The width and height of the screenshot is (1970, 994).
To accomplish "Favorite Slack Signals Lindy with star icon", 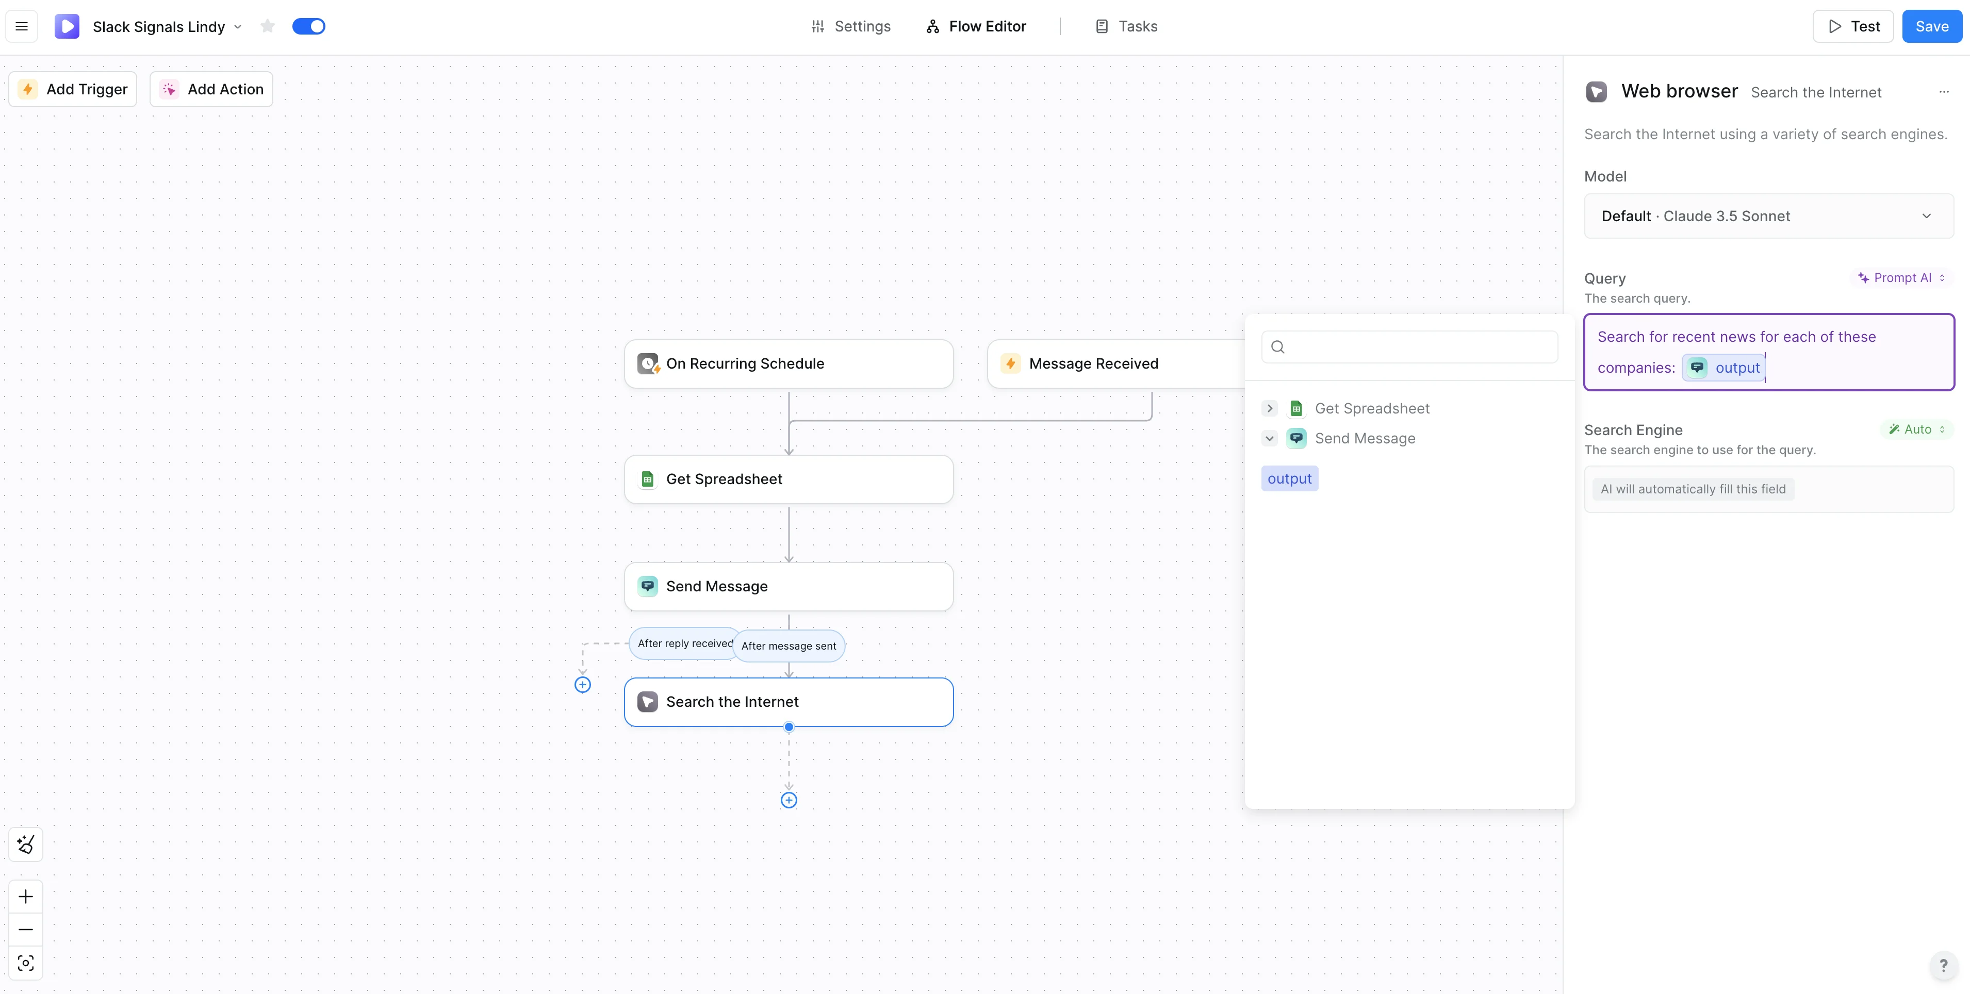I will coord(267,27).
